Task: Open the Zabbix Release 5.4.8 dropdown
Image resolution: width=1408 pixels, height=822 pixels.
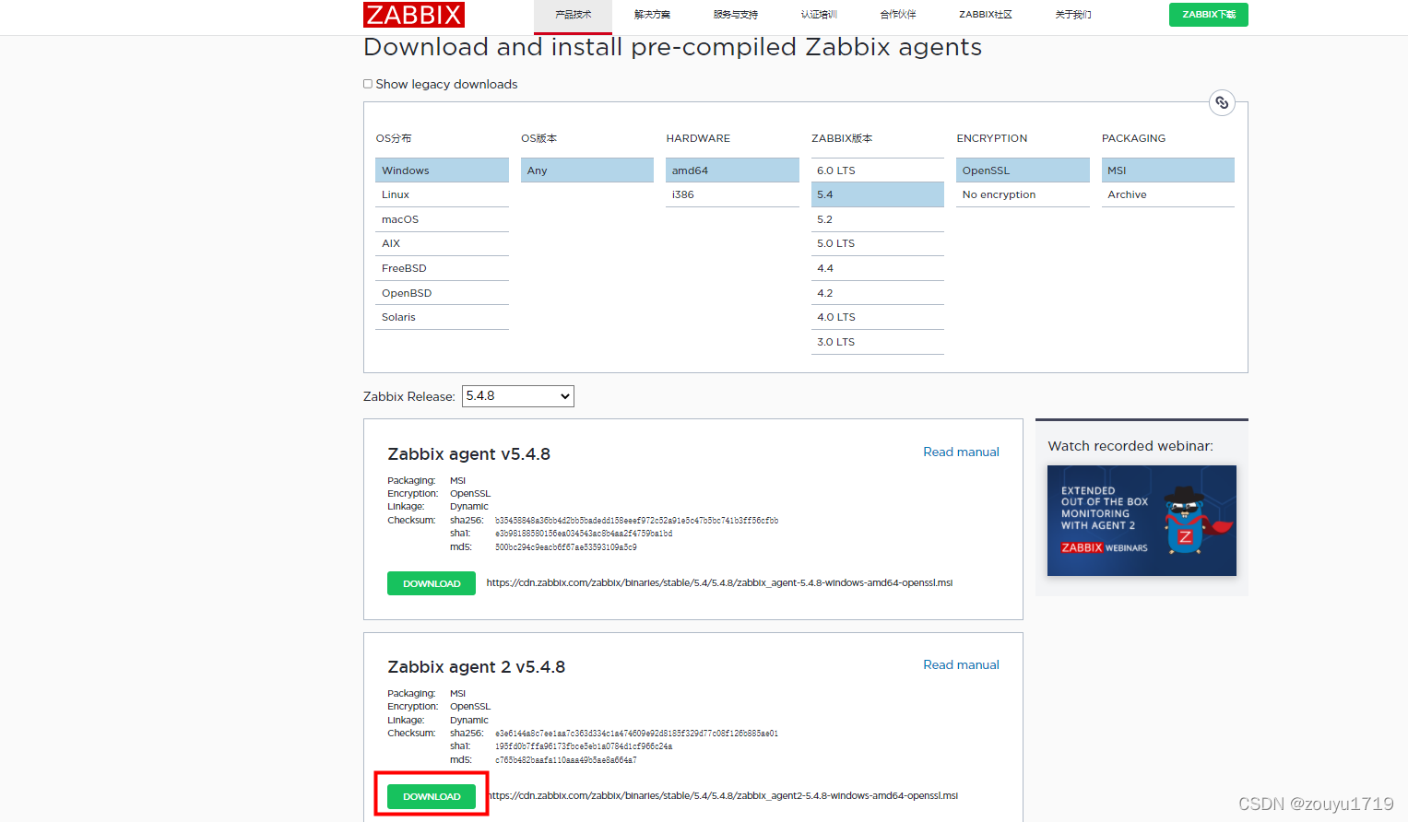Action: click(x=517, y=396)
